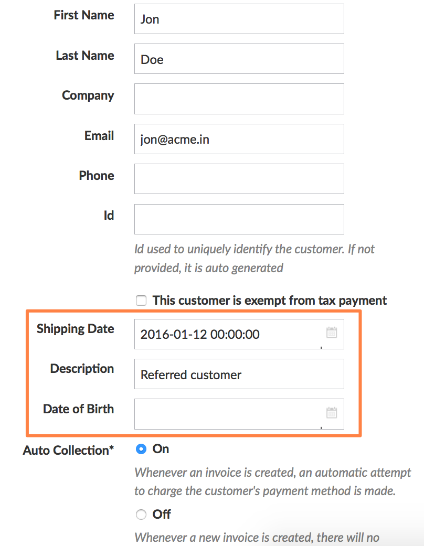Open the Shipping Date calendar picker

(x=332, y=333)
